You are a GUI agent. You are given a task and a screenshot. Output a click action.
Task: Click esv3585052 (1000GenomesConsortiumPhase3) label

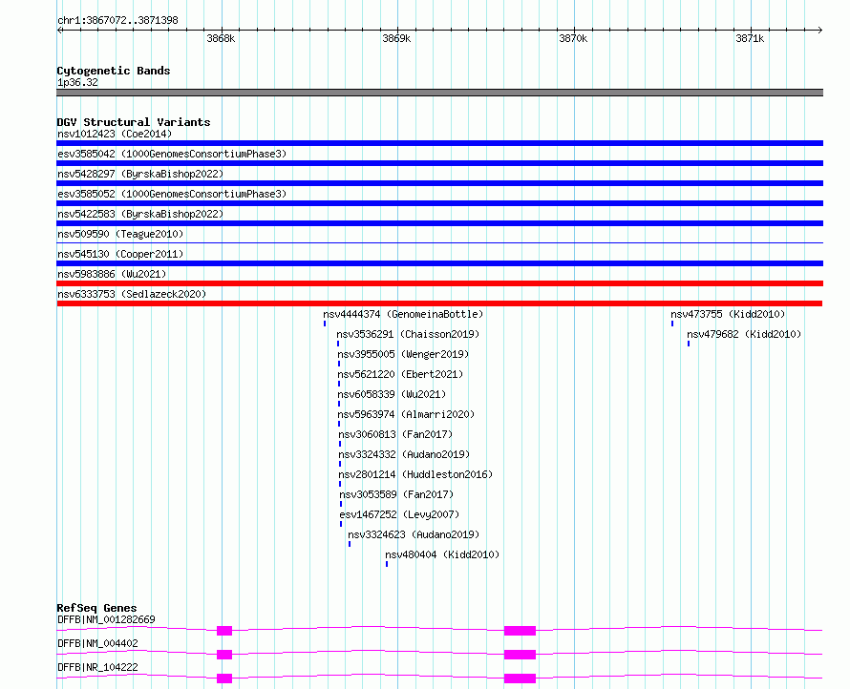(x=172, y=194)
